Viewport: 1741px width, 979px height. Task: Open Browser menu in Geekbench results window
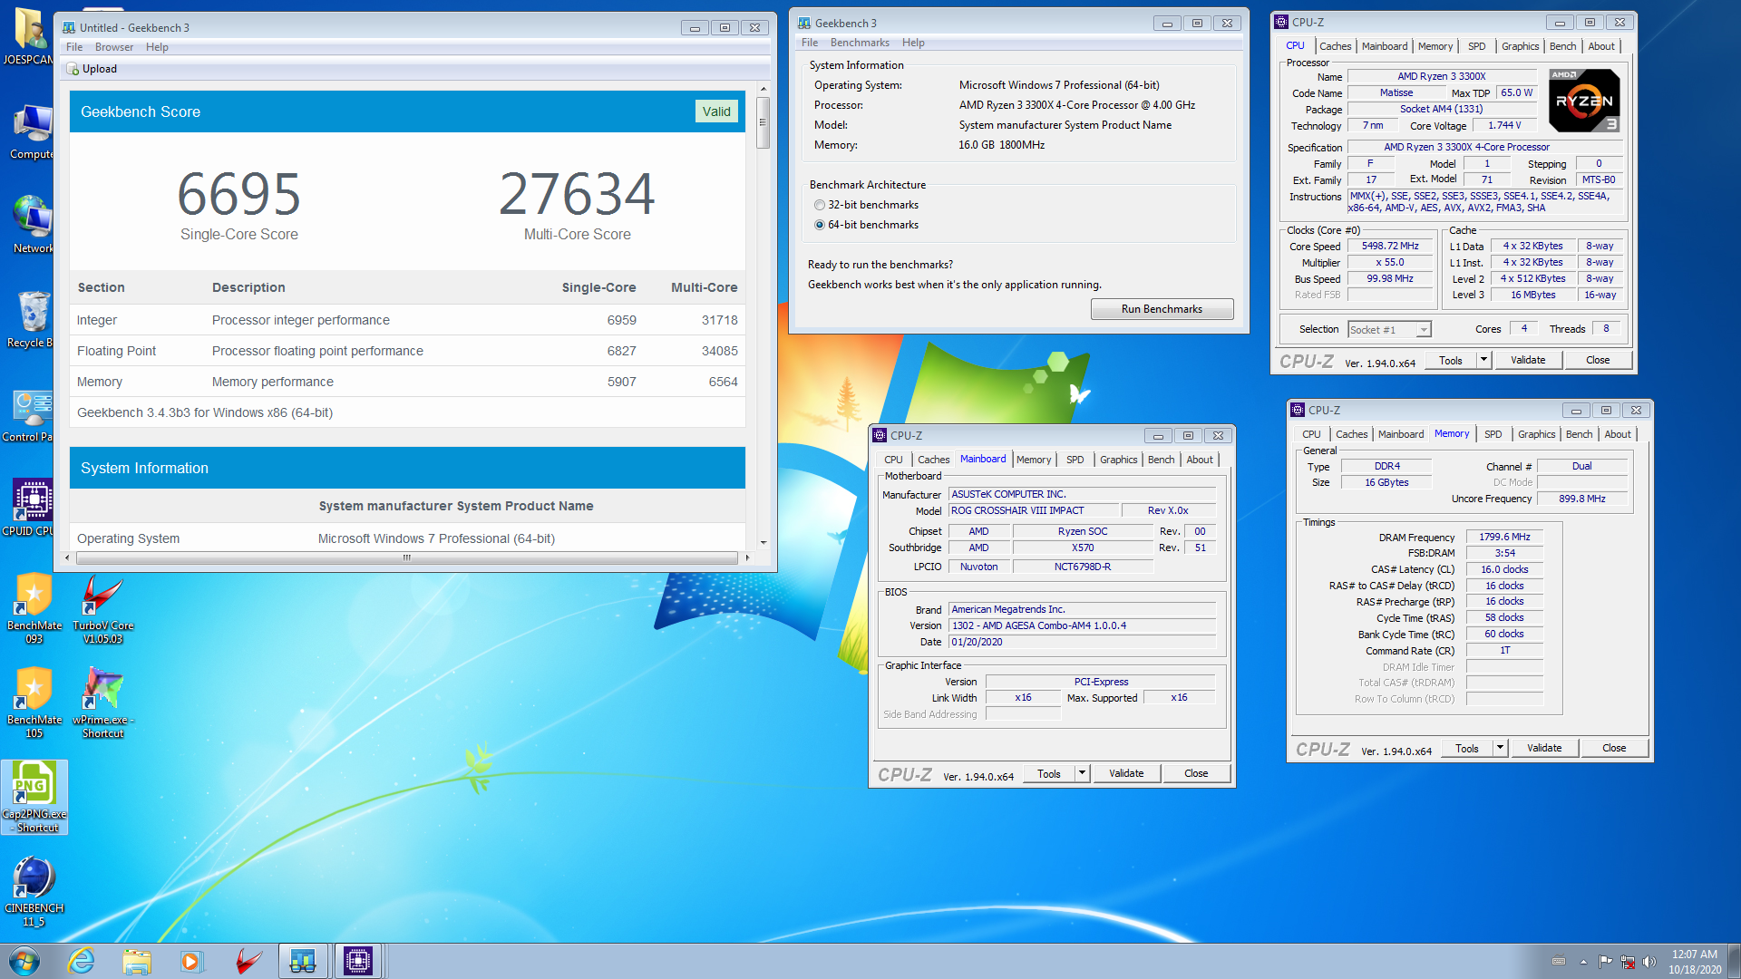coord(114,47)
